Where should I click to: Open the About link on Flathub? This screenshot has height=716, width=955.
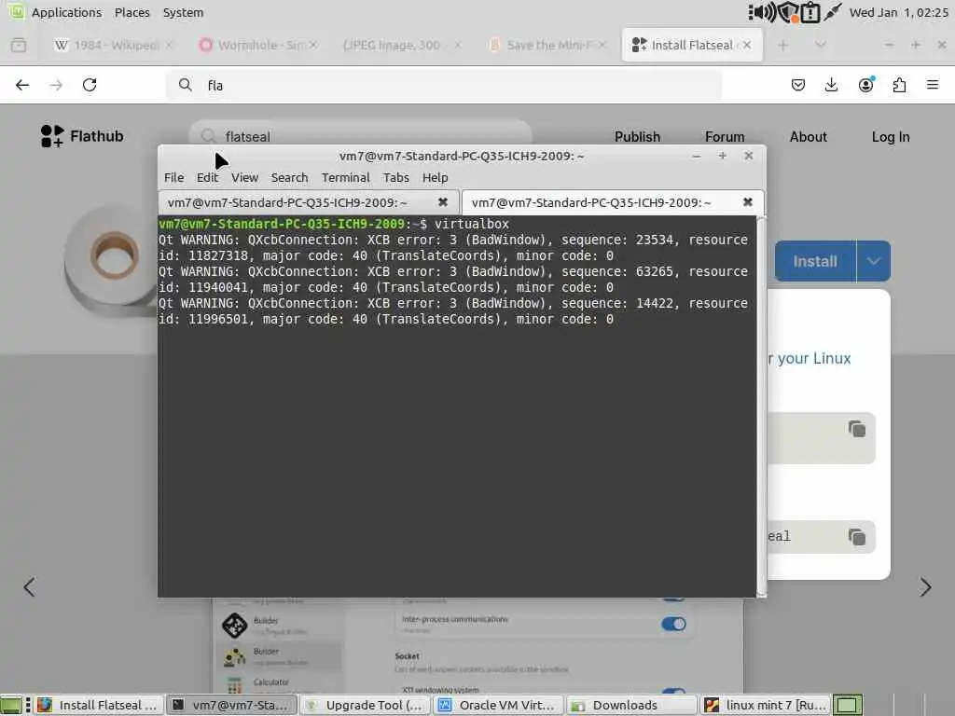click(x=809, y=136)
